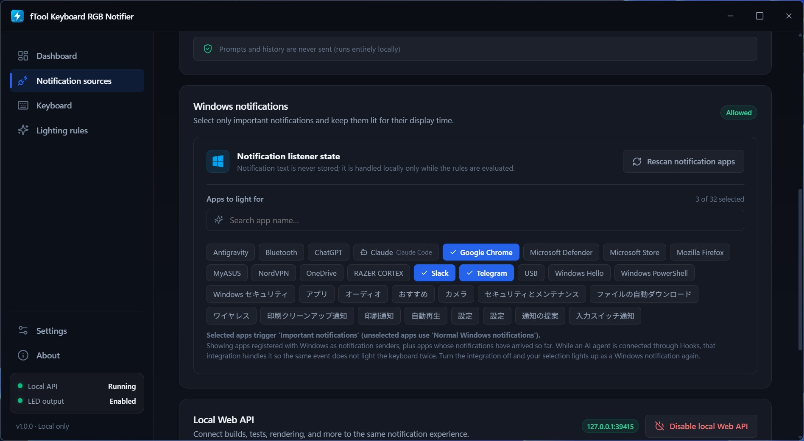Screen dimensions: 804x441
Task: Click the LED output 'Enabled' status text
Action: (123, 401)
